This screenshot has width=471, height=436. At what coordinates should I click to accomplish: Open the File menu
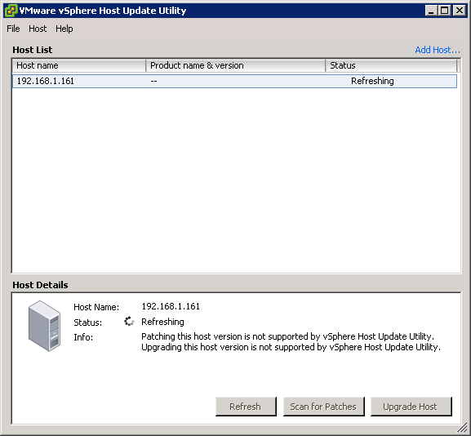pyautogui.click(x=13, y=29)
